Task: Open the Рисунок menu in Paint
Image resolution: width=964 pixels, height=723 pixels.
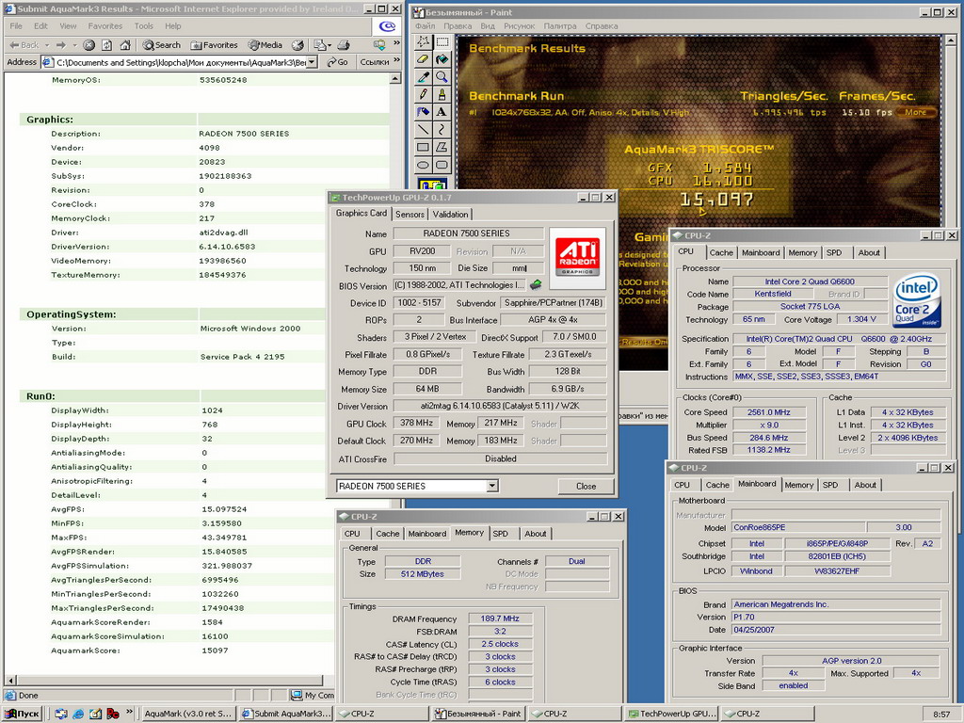Action: [x=520, y=26]
